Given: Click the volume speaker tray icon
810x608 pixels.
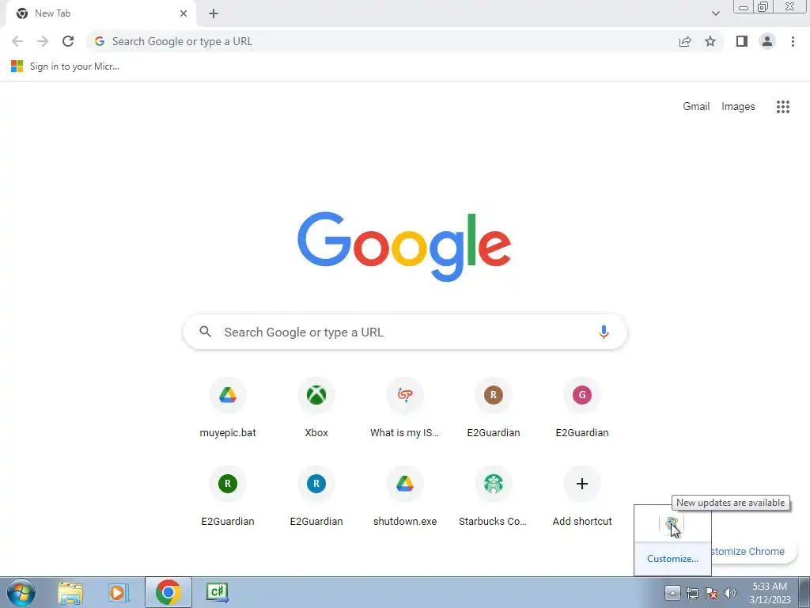Looking at the screenshot, I should coord(730,593).
